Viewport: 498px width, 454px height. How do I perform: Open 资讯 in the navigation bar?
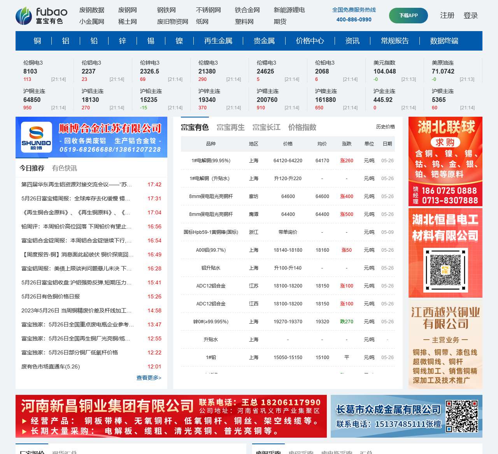(x=352, y=41)
